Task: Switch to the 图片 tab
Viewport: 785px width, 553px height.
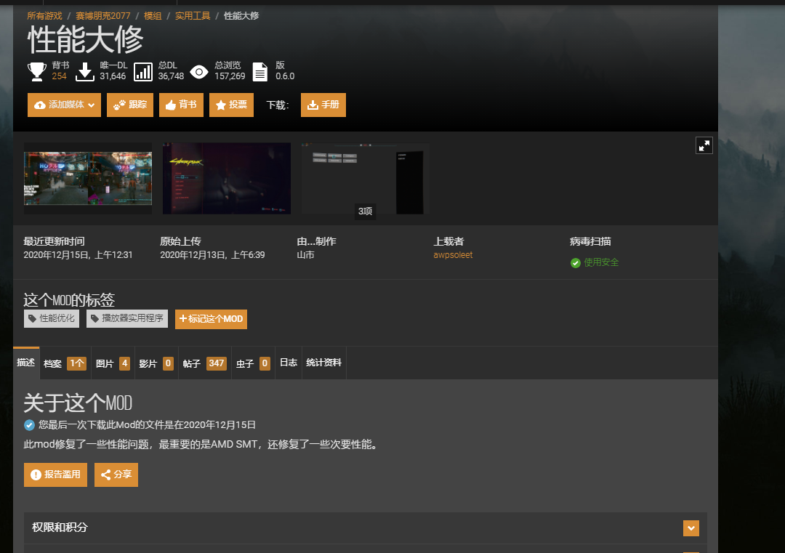Action: click(112, 363)
